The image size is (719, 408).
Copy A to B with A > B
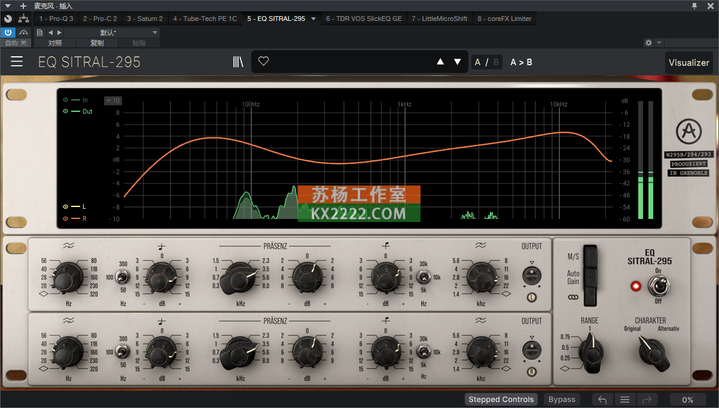point(521,62)
